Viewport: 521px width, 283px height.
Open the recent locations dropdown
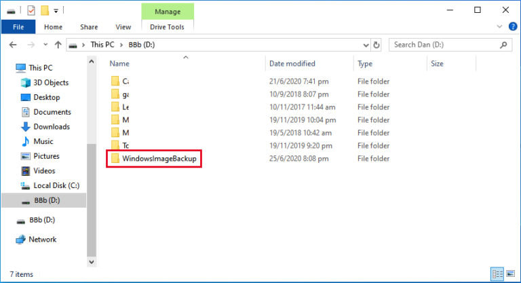[45, 45]
